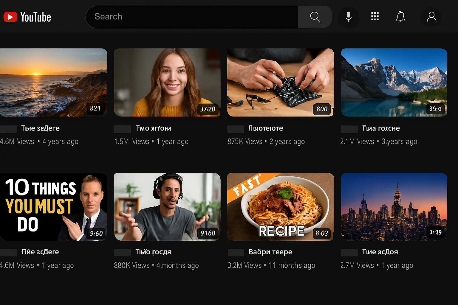
Task: Click the title of the 3.2M views video
Action: [270, 252]
